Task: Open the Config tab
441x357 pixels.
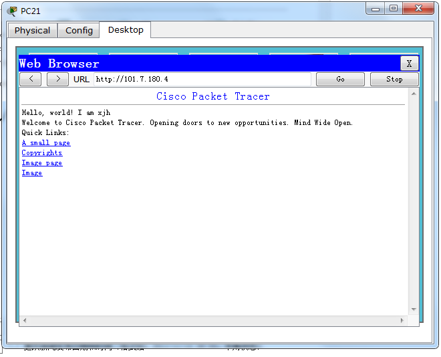Action: (79, 30)
